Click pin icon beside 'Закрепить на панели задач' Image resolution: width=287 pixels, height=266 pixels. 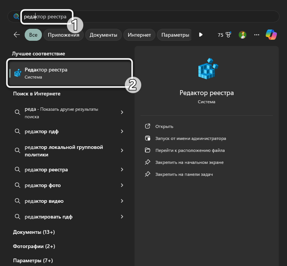(x=148, y=174)
